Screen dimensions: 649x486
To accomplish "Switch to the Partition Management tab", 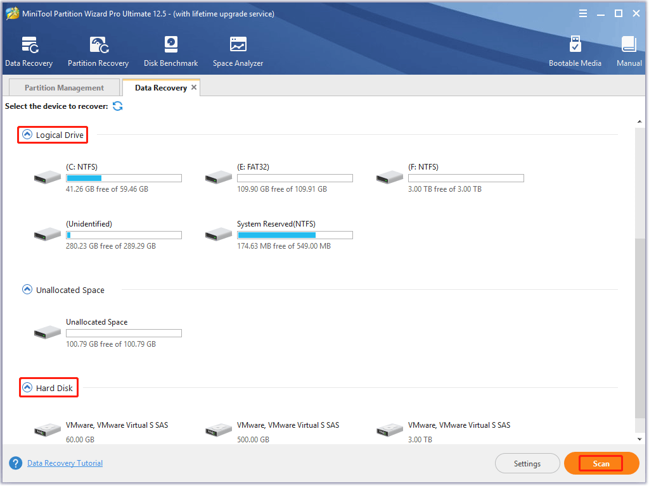I will pos(64,87).
